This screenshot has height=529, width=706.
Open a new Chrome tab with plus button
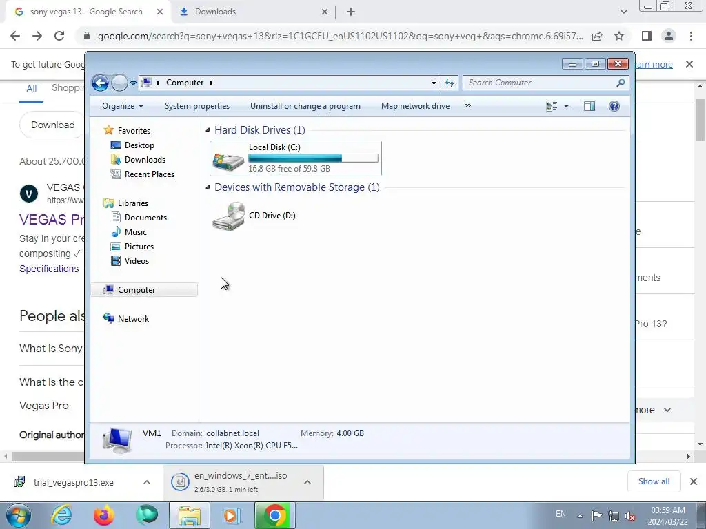click(351, 12)
